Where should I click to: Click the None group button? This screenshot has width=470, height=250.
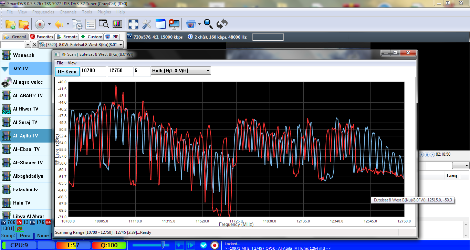pos(43,236)
